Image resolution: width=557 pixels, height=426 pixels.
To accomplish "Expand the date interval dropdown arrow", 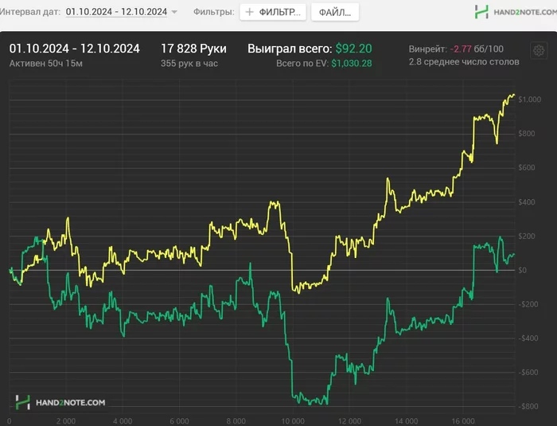I will click(x=174, y=12).
